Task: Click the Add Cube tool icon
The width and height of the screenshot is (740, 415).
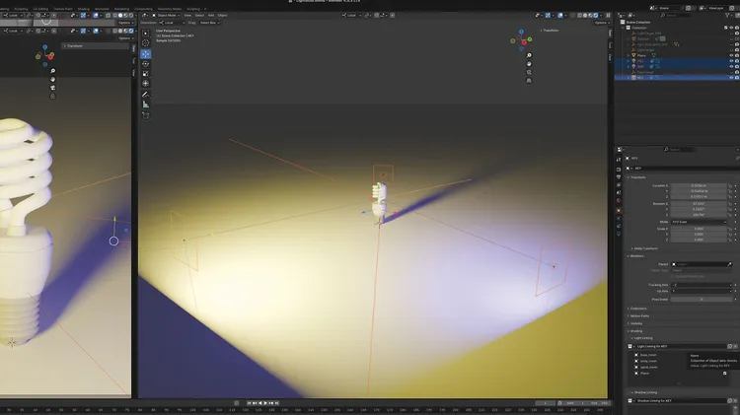Action: pyautogui.click(x=146, y=115)
